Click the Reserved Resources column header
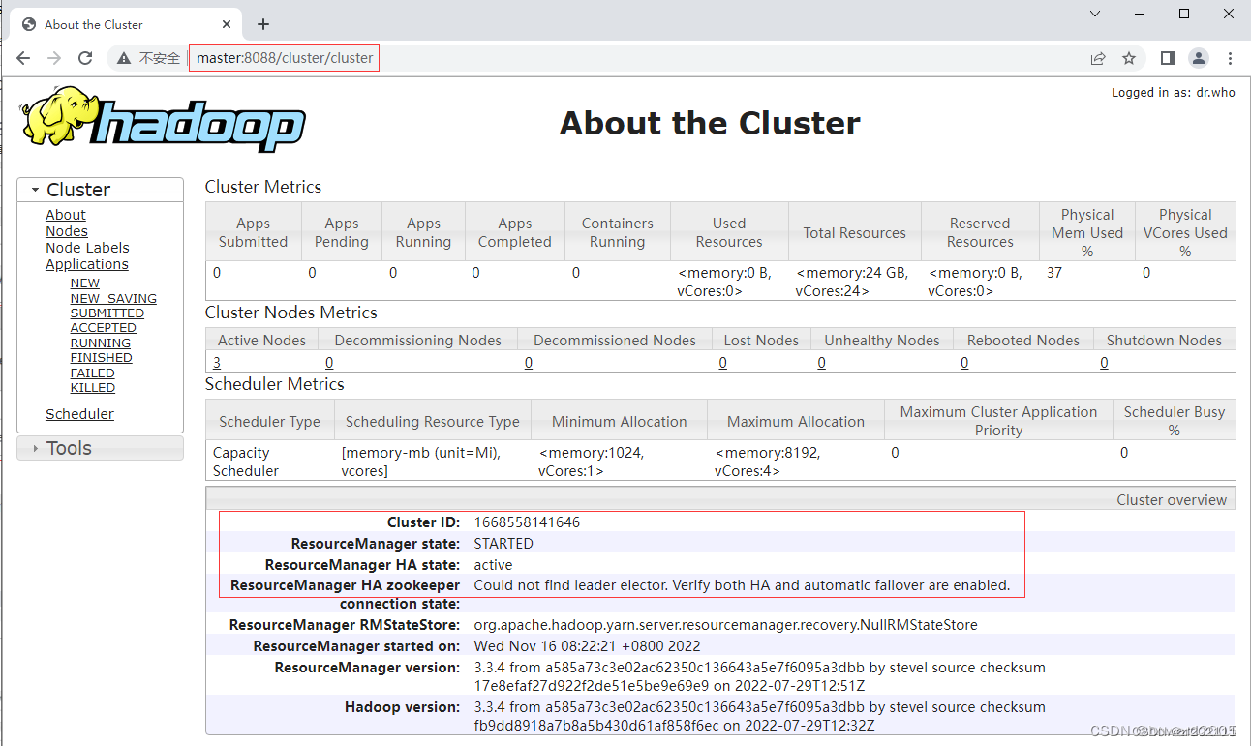The width and height of the screenshot is (1251, 746). coord(980,232)
